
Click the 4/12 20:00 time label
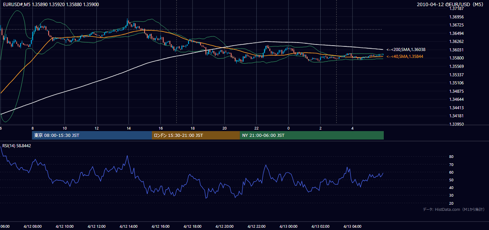[224, 227]
